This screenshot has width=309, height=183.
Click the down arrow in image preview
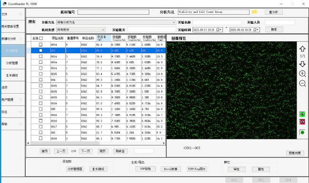302,64
